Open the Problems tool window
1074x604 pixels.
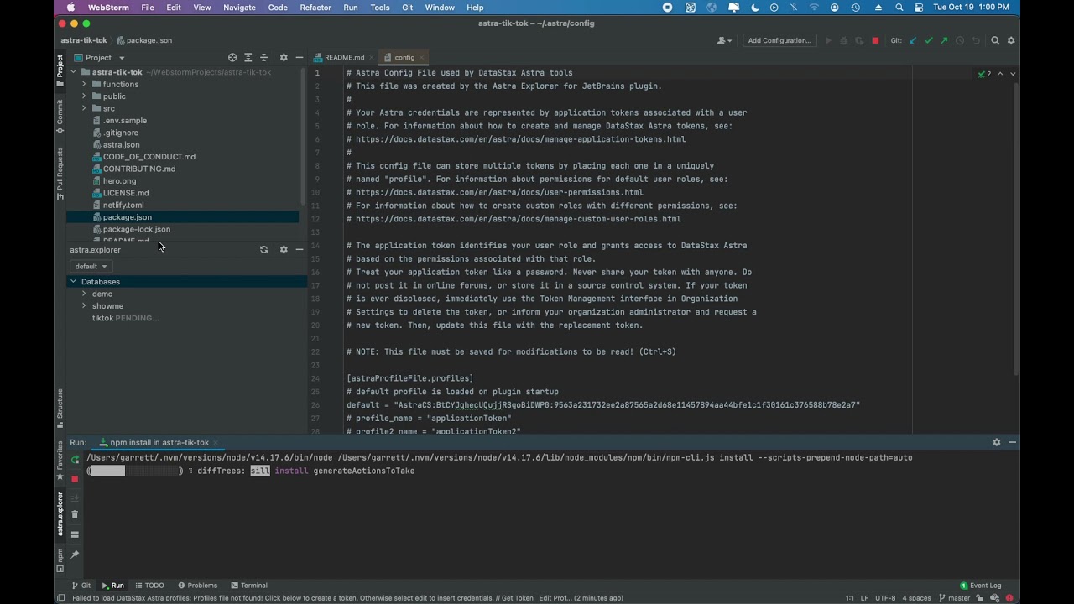click(x=197, y=586)
